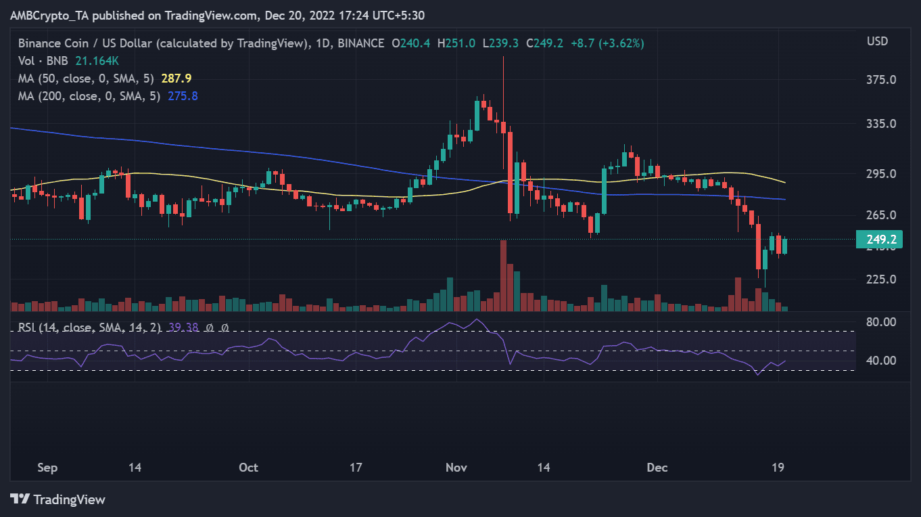Click the 40.00 RSI scale label

882,361
